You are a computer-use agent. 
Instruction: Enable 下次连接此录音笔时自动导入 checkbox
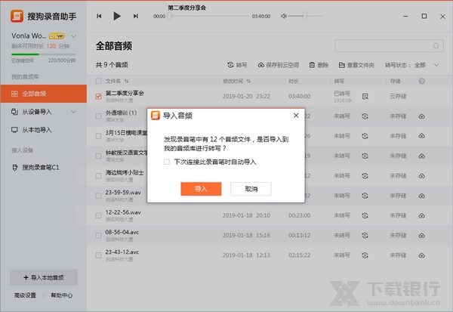pyautogui.click(x=167, y=162)
